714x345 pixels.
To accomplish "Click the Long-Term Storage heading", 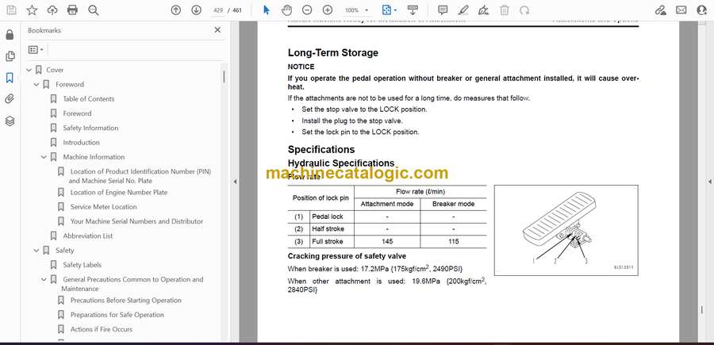I will tap(333, 53).
